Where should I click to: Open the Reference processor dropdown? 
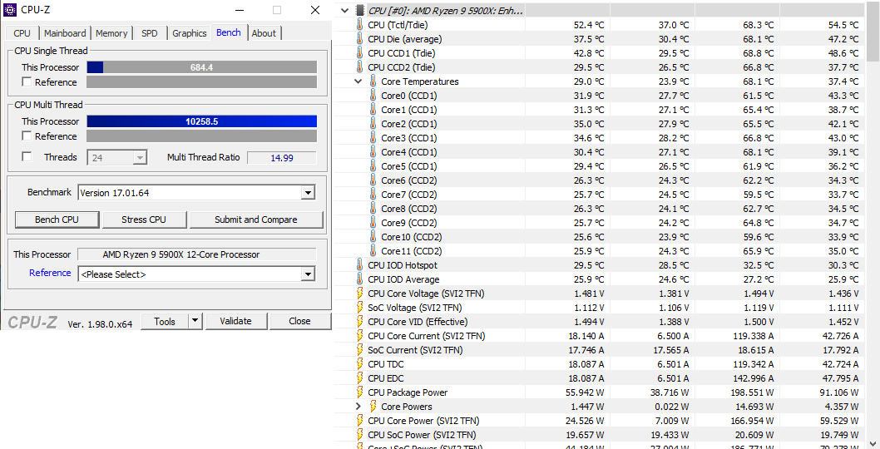point(308,274)
